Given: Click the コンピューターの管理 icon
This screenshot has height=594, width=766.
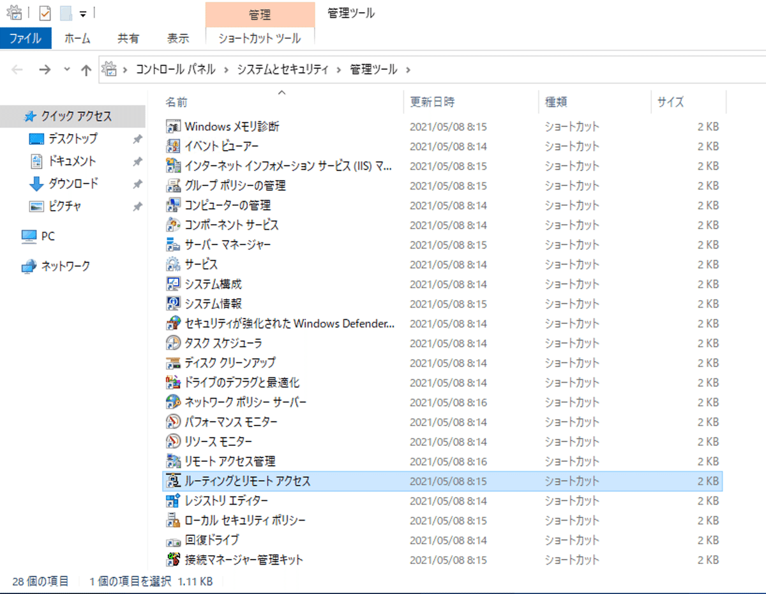Looking at the screenshot, I should (x=174, y=206).
